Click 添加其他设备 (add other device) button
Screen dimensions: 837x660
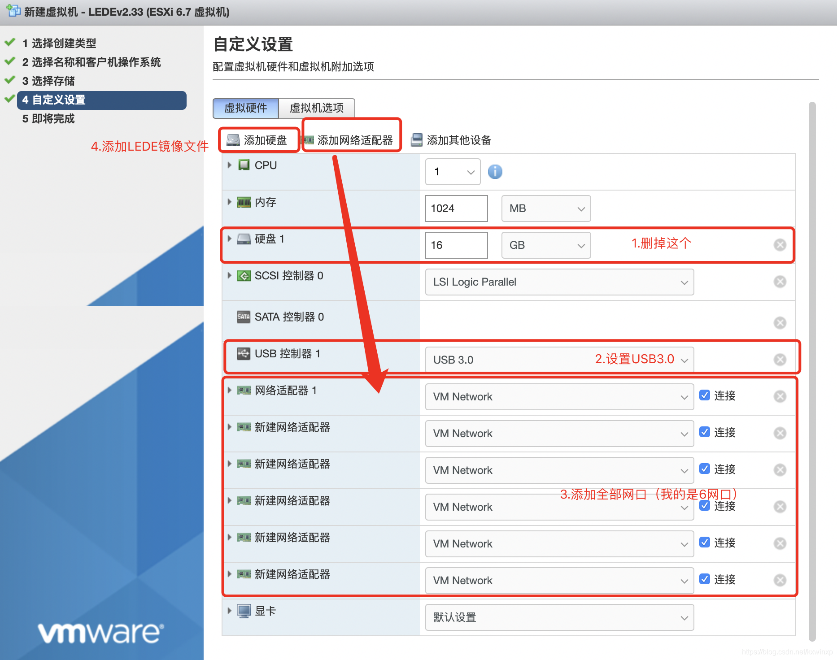click(x=451, y=140)
